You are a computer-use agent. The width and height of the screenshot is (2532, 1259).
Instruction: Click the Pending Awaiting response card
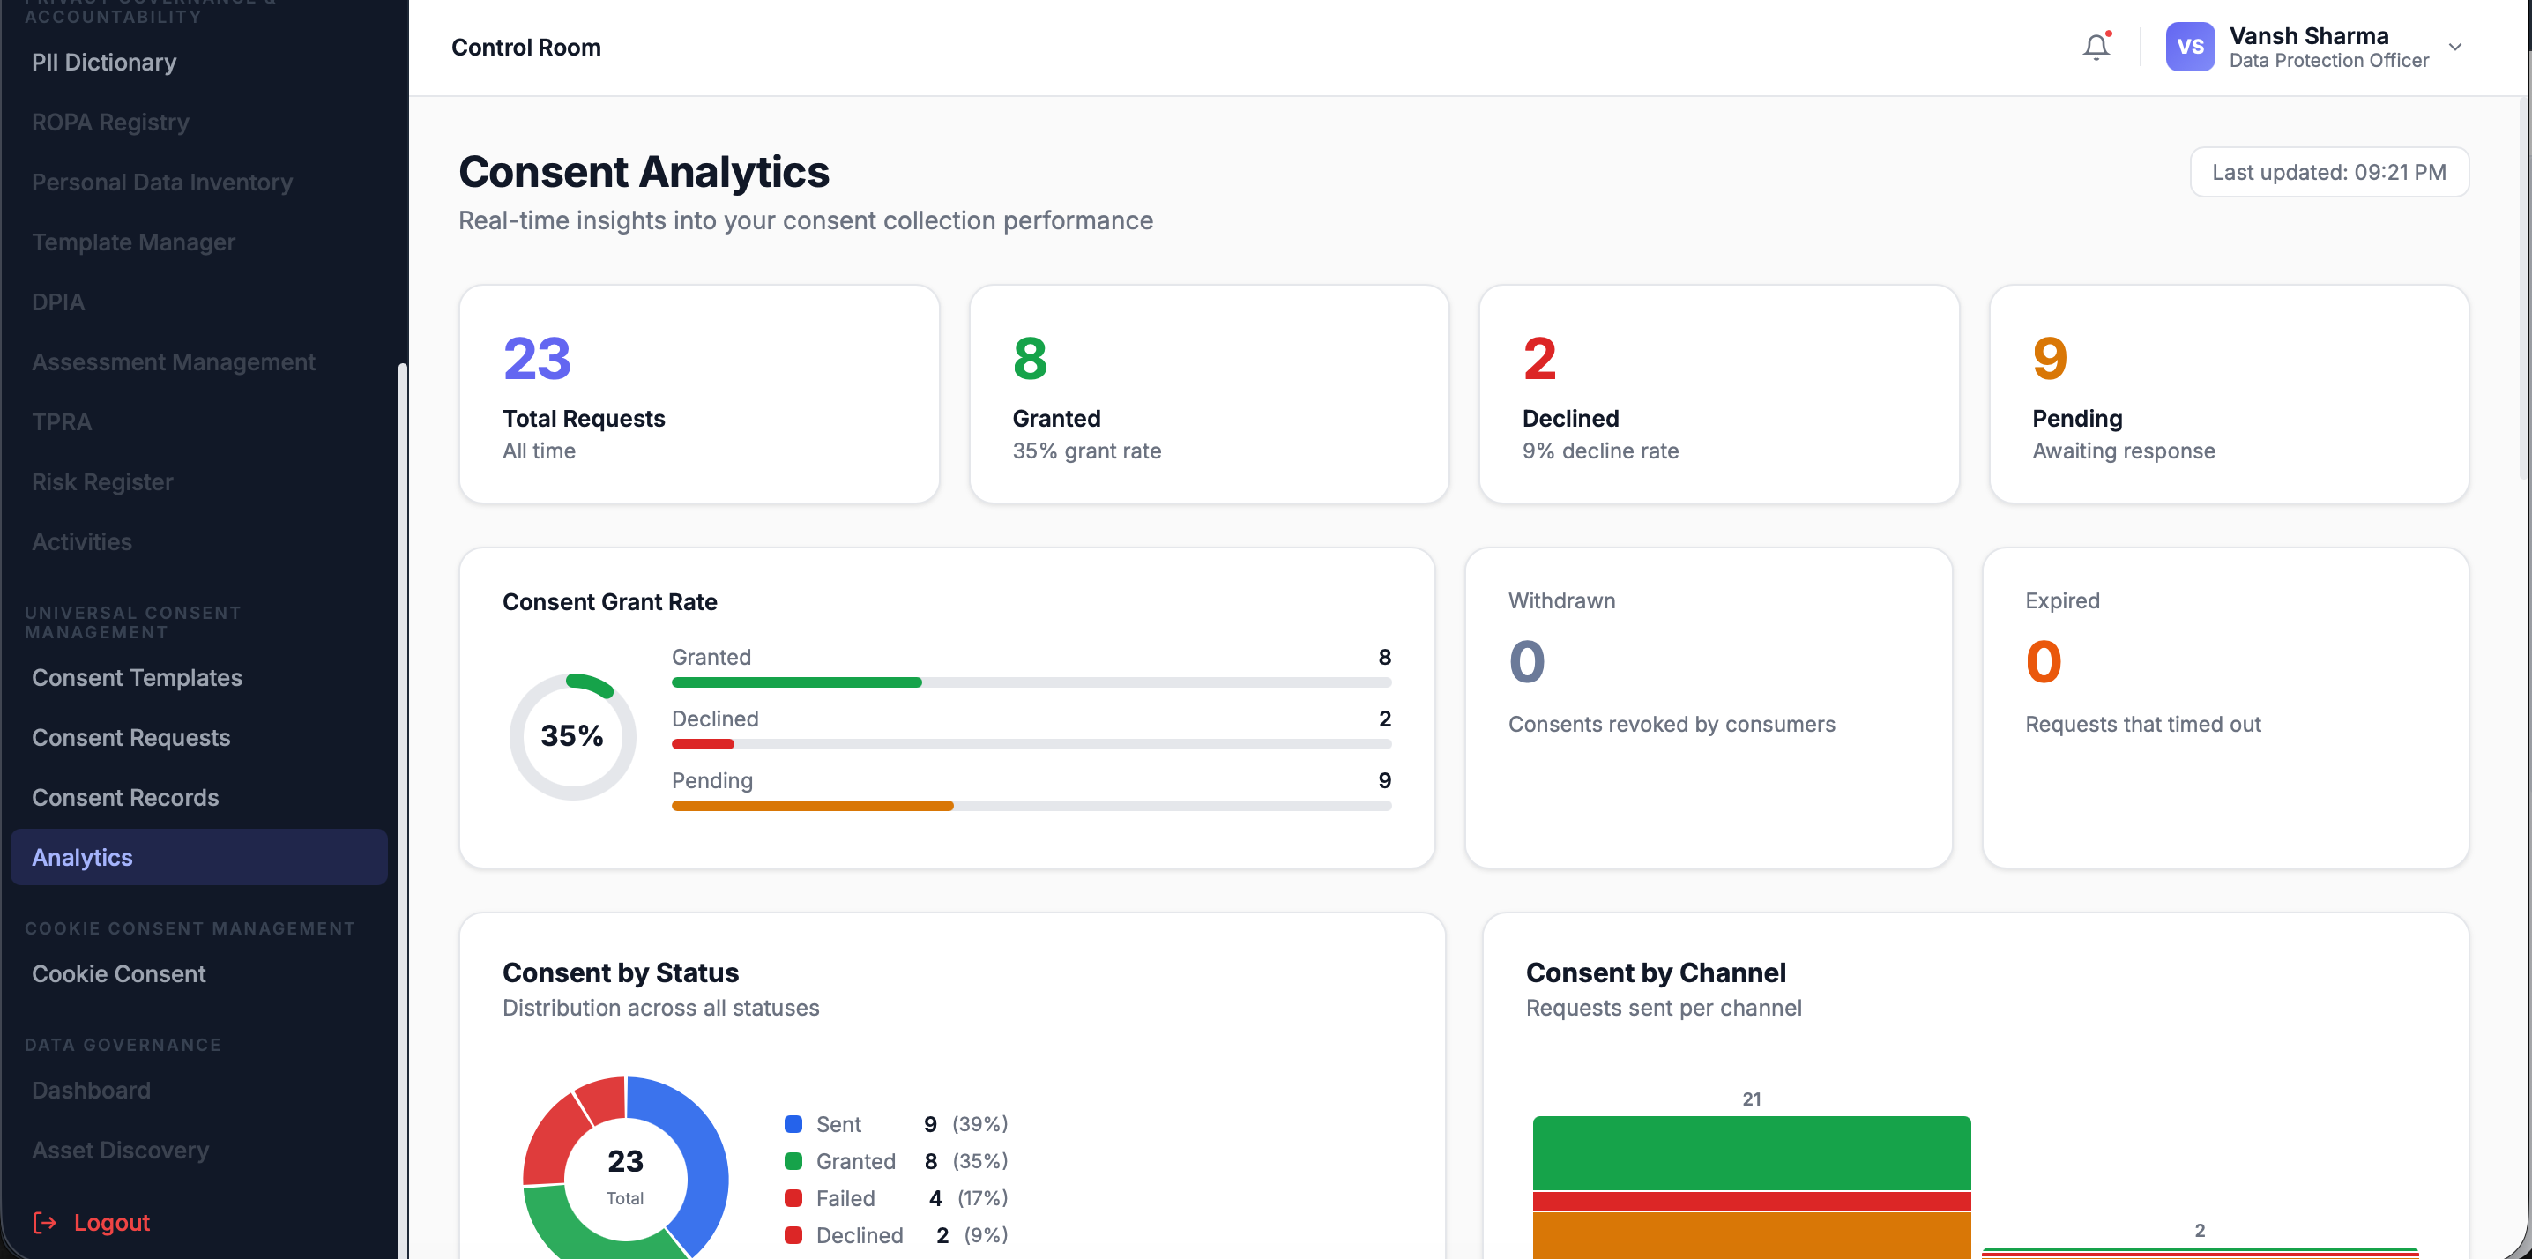(x=2230, y=394)
